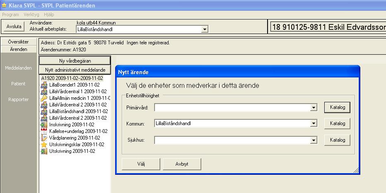The width and height of the screenshot is (386, 193).
Task: Select the Utskrivningsklar 2009-11-02 entry
Action: 77,145
